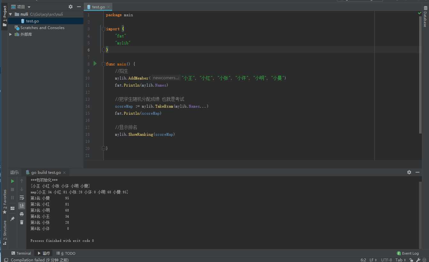This screenshot has height=262, width=429.
Task: Pin the Run tab with pin icon
Action: click(12, 219)
